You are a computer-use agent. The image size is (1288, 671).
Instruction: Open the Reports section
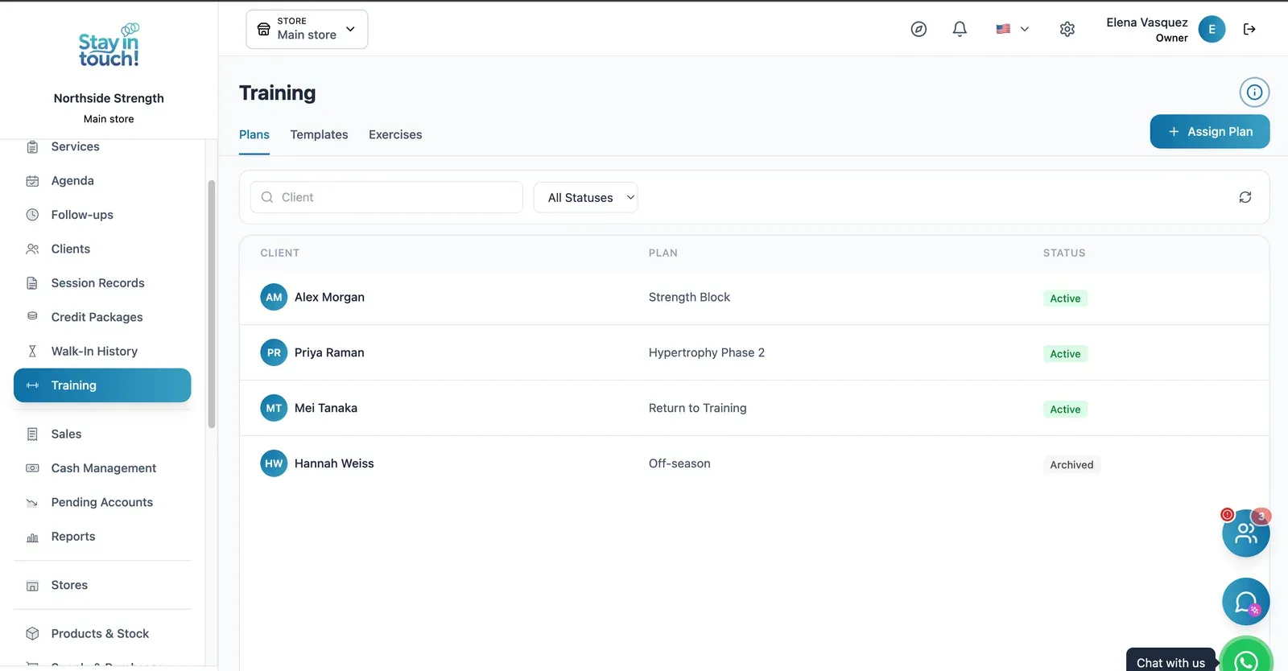(102, 537)
